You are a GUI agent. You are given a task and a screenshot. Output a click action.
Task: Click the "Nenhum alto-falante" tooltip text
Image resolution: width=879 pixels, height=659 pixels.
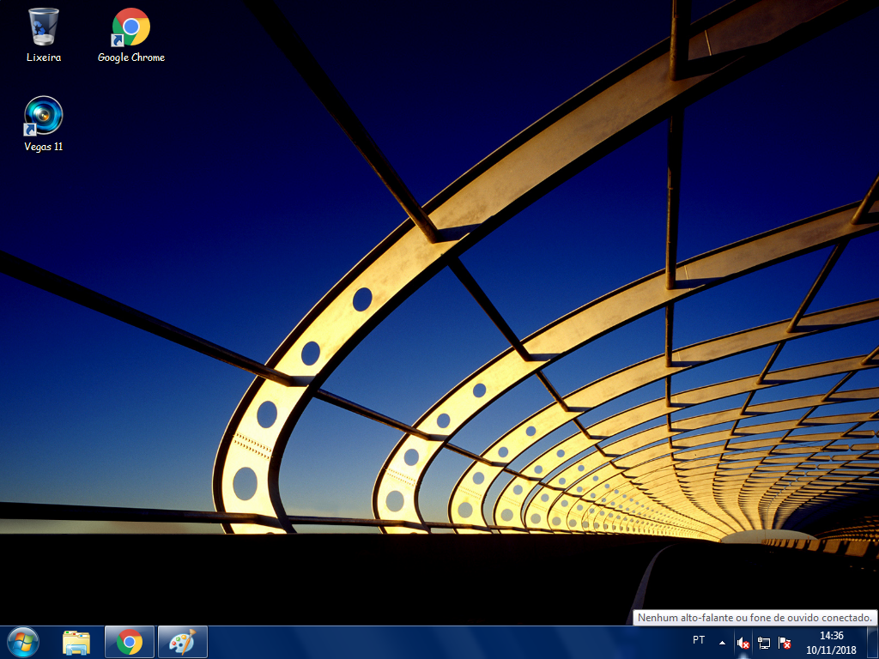tap(755, 618)
